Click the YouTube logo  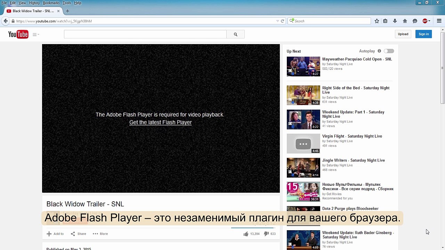[x=18, y=34]
